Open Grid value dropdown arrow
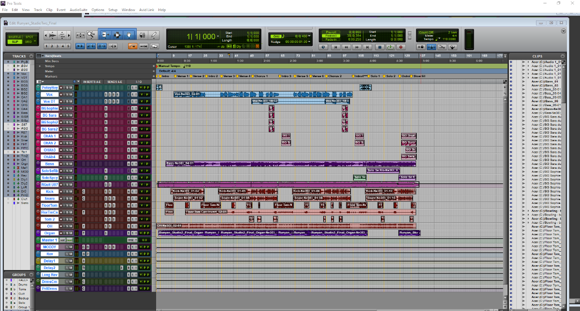This screenshot has width=580, height=311. pos(309,36)
